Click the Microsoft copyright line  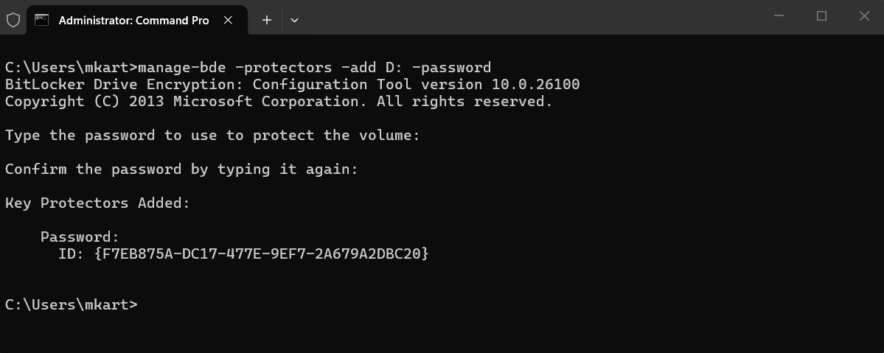click(279, 102)
